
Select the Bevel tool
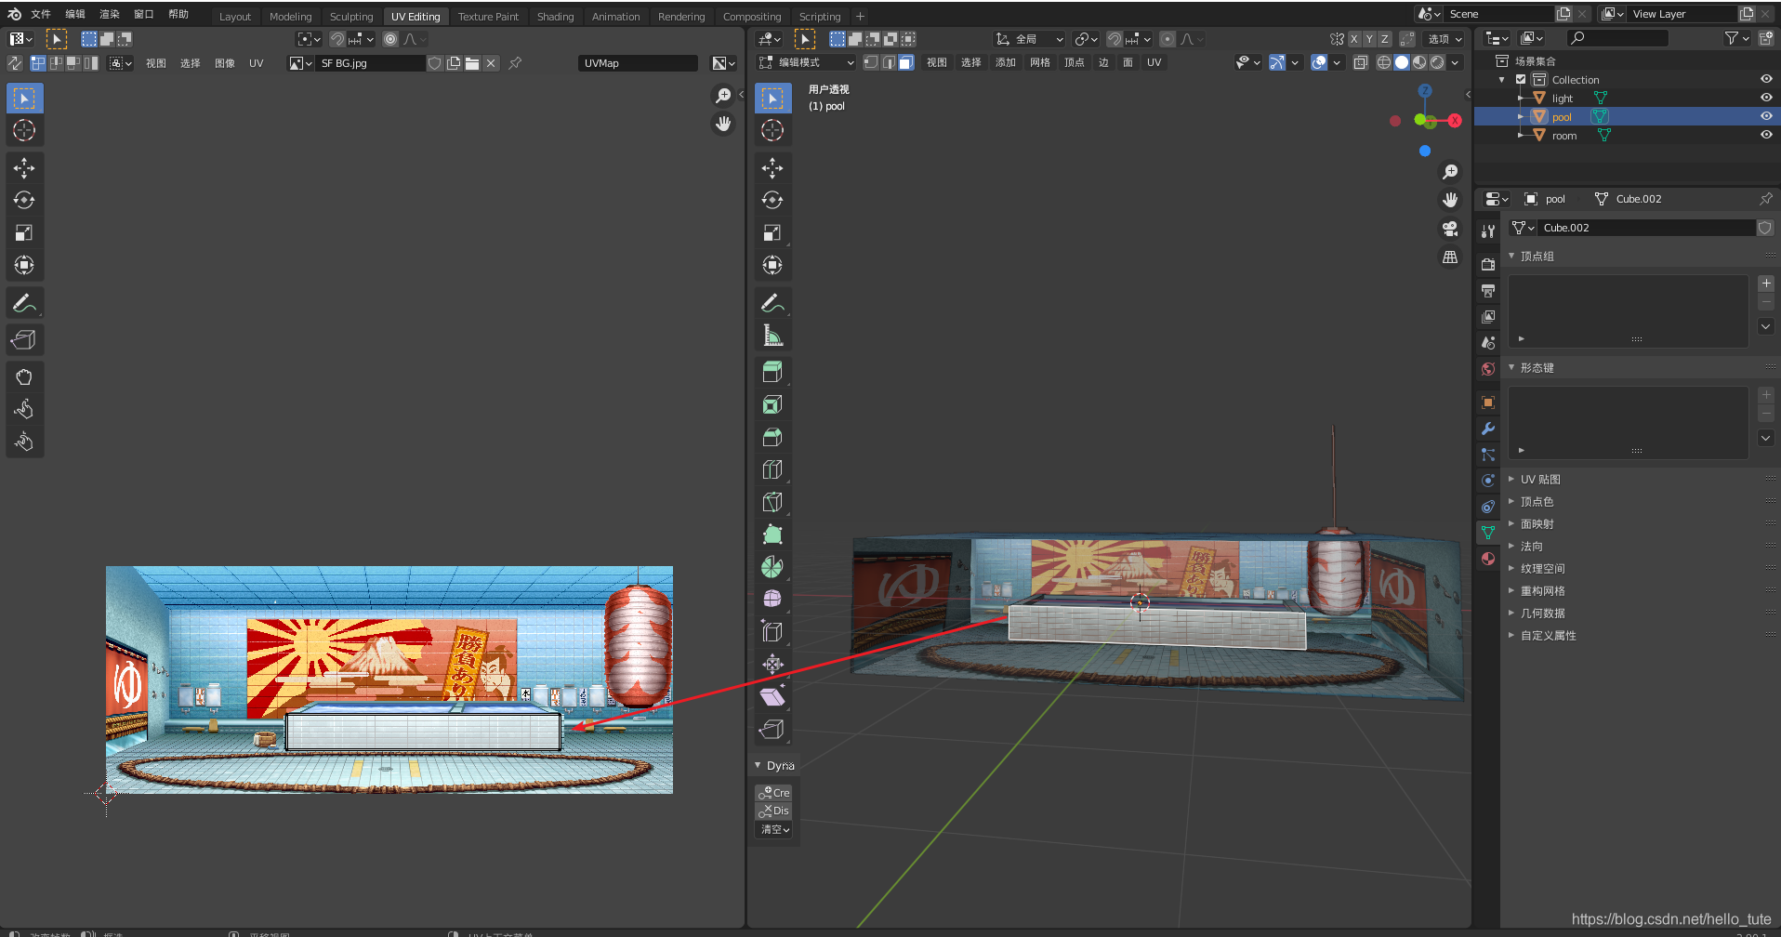coord(772,437)
